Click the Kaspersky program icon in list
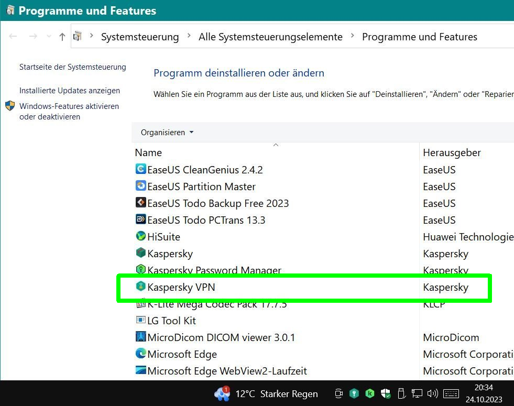The width and height of the screenshot is (514, 406). 140,253
